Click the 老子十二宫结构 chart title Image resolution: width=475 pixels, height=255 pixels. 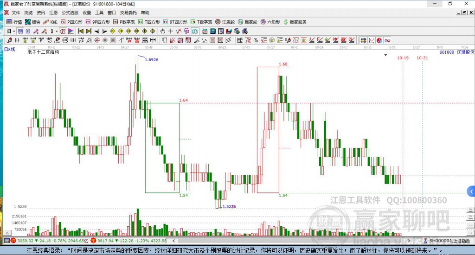click(43, 52)
